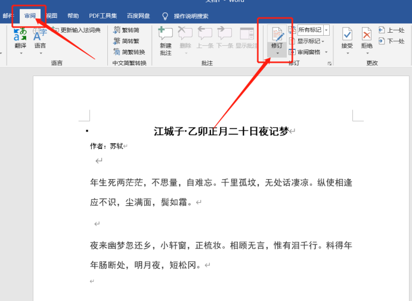Click the 接受 accept change icon
This screenshot has width=412, height=301.
(x=347, y=34)
